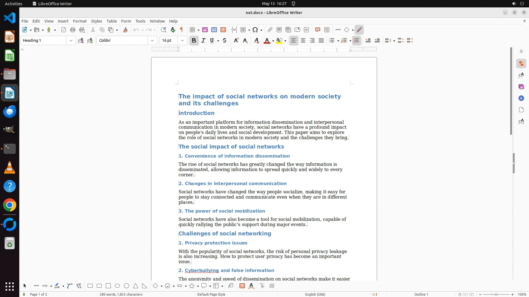This screenshot has height=297, width=529.
Task: Open the sidebar Navigator compass icon
Action: (x=521, y=98)
